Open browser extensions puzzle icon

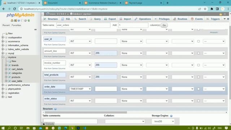[x=212, y=9]
